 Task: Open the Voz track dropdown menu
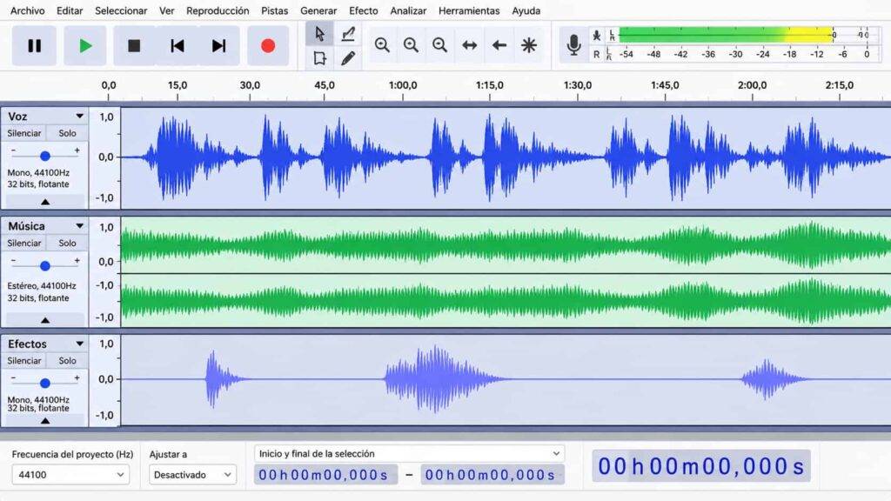pyautogui.click(x=79, y=116)
